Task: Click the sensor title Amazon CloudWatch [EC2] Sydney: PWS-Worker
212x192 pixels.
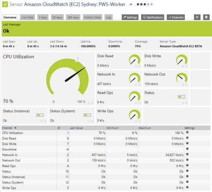Action: click(x=75, y=4)
